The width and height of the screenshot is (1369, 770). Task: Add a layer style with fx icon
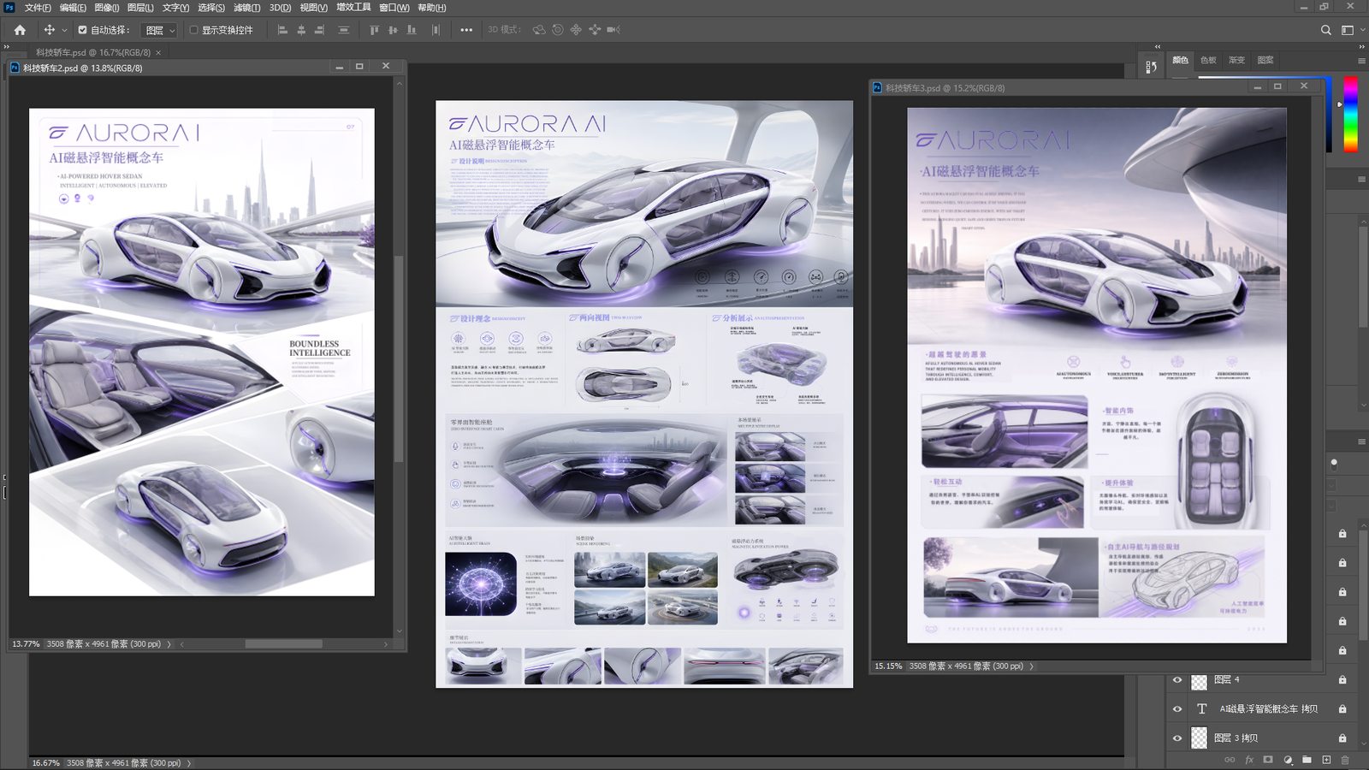(x=1249, y=760)
